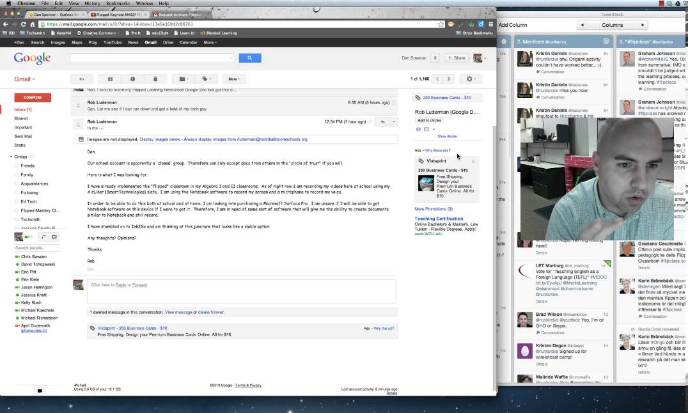Select the Acquaintances circle
Image resolution: width=688 pixels, height=413 pixels.
(35, 184)
